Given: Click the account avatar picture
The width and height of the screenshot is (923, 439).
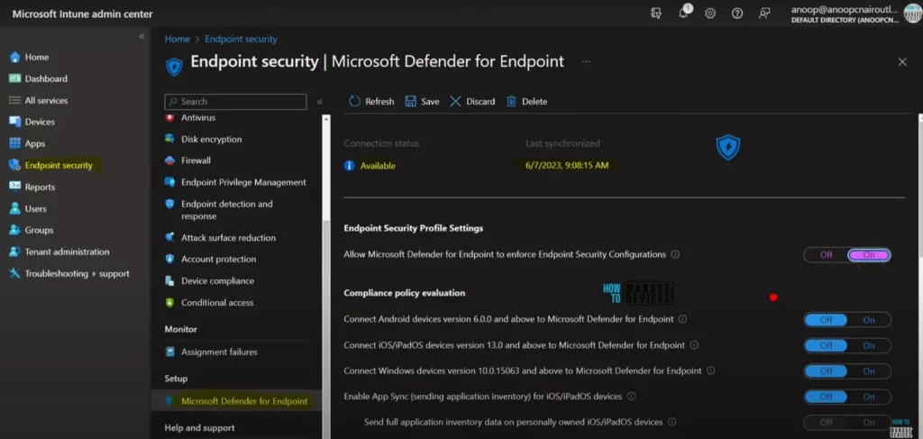Looking at the screenshot, I should [x=912, y=13].
